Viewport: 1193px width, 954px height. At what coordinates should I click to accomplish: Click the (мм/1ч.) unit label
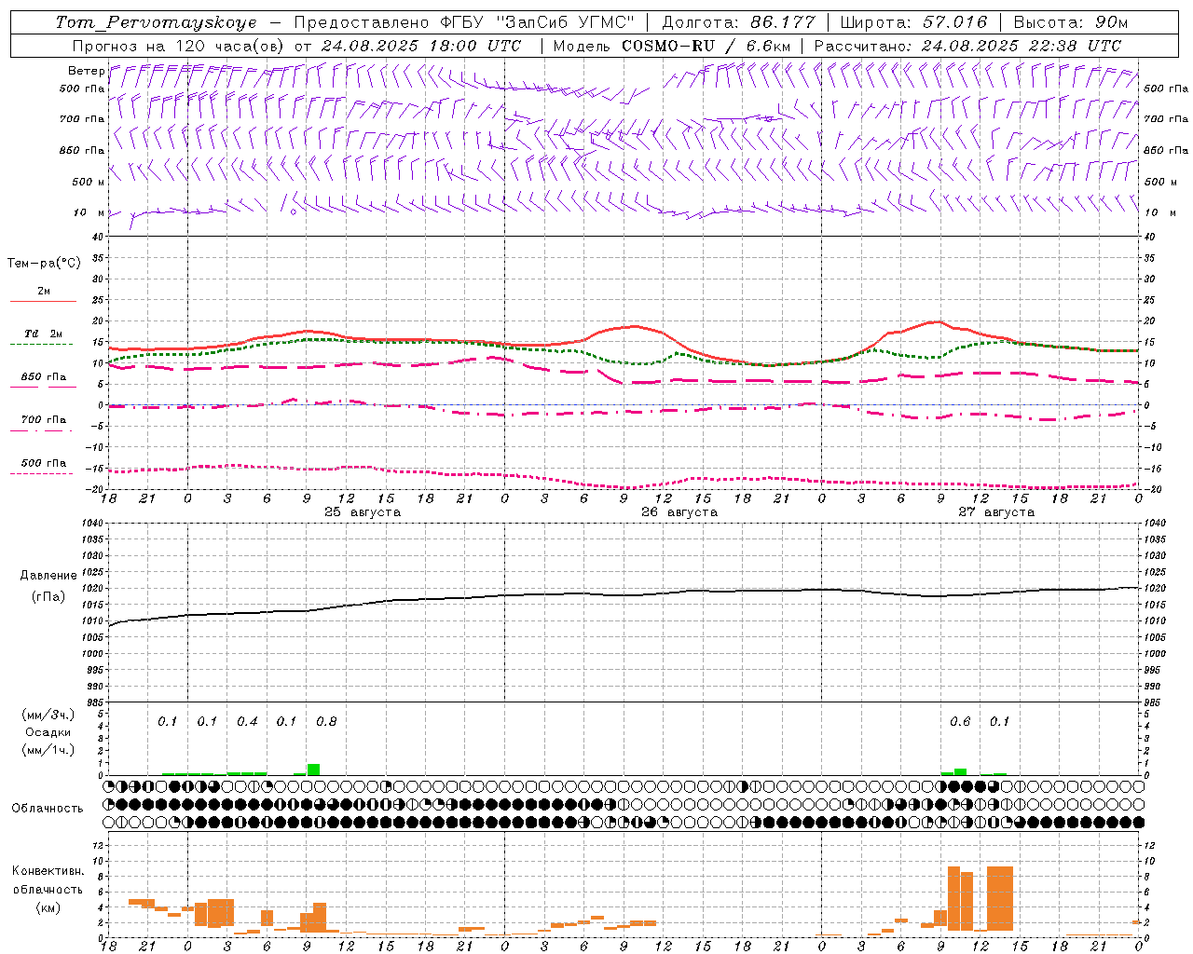48,750
